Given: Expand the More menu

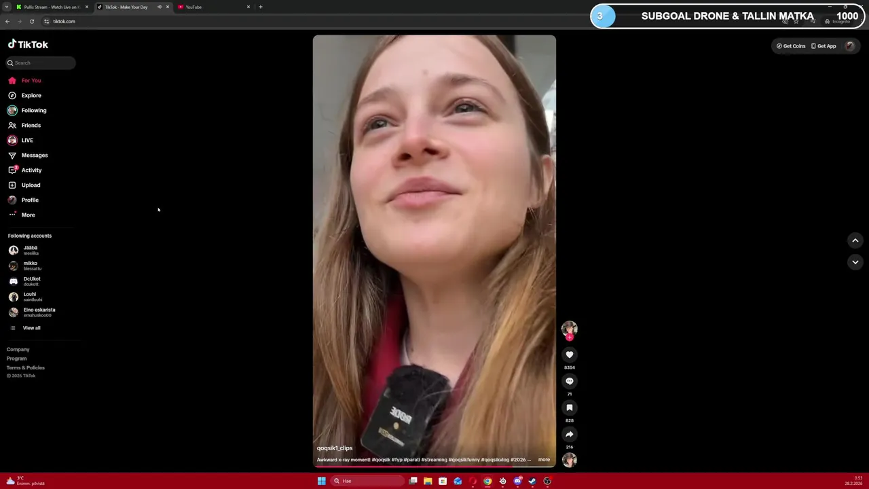Looking at the screenshot, I should pyautogui.click(x=22, y=215).
